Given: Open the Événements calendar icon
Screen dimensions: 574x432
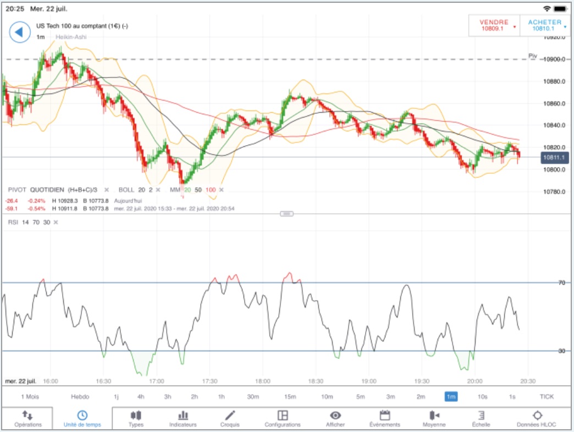Looking at the screenshot, I should coord(385,415).
